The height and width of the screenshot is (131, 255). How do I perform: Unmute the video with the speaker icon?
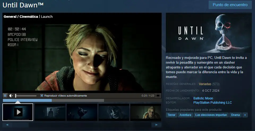pyautogui.click(x=11, y=95)
